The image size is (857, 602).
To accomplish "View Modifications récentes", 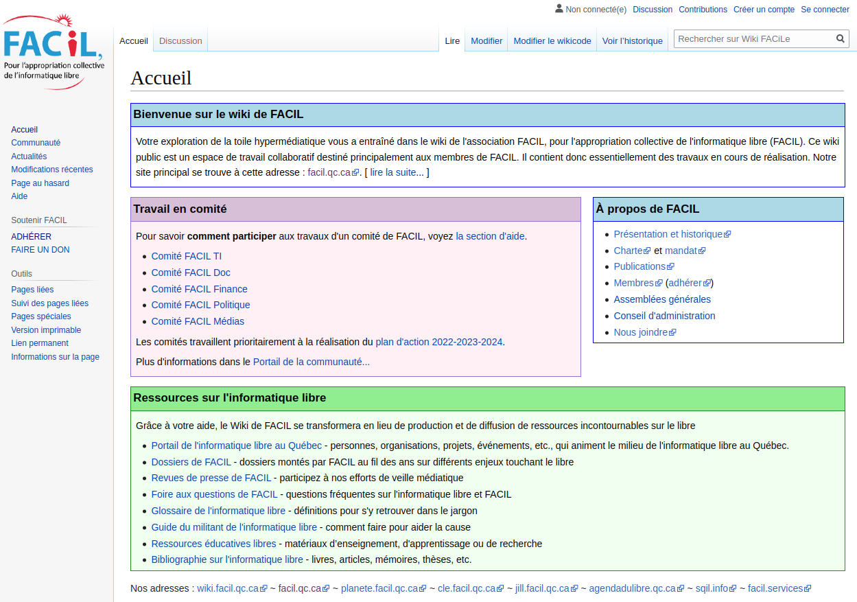I will click(52, 170).
